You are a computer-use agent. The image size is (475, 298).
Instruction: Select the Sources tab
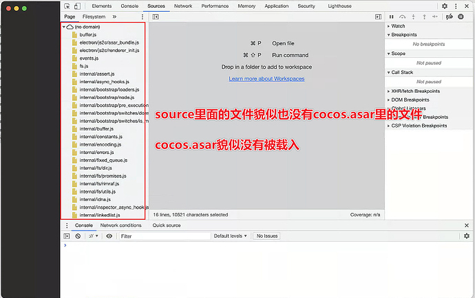click(156, 6)
